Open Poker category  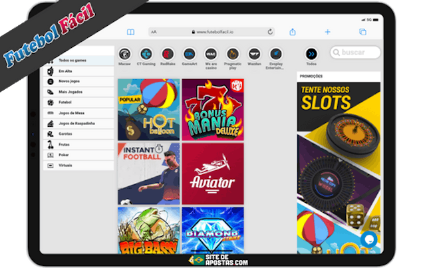(78, 155)
